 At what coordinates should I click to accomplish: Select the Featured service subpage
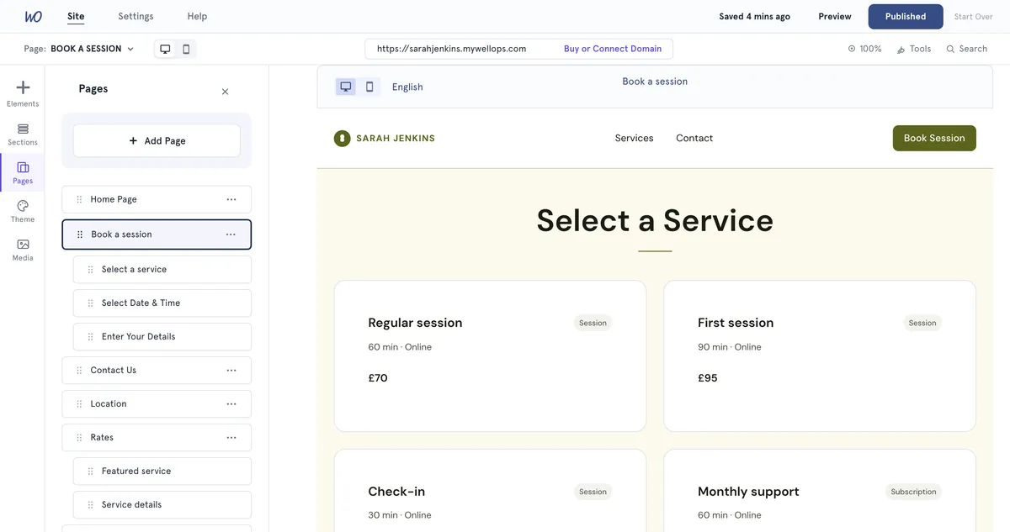point(162,471)
